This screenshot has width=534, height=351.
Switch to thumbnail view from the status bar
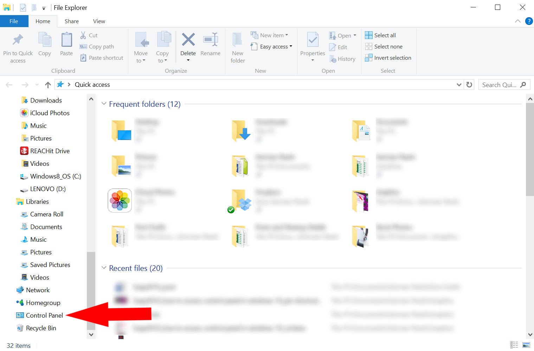tap(527, 345)
